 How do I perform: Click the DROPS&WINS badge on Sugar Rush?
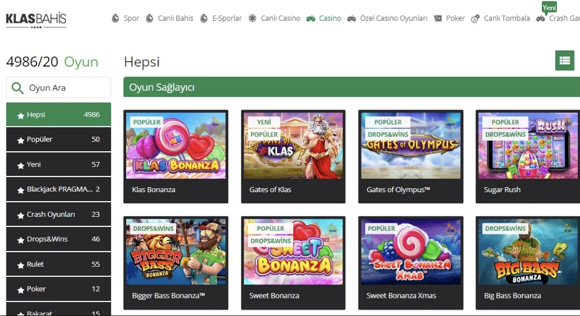coord(505,135)
